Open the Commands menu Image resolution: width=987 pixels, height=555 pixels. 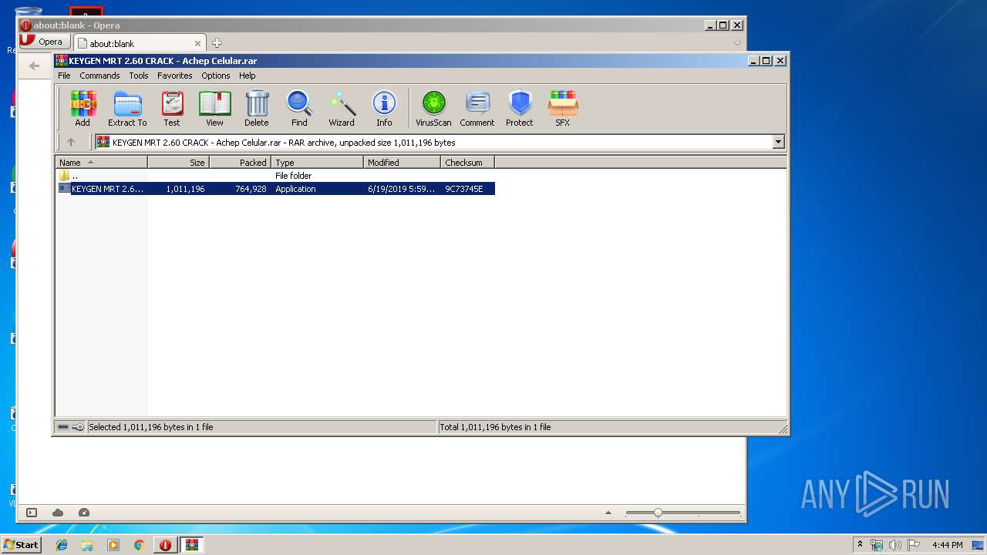99,76
